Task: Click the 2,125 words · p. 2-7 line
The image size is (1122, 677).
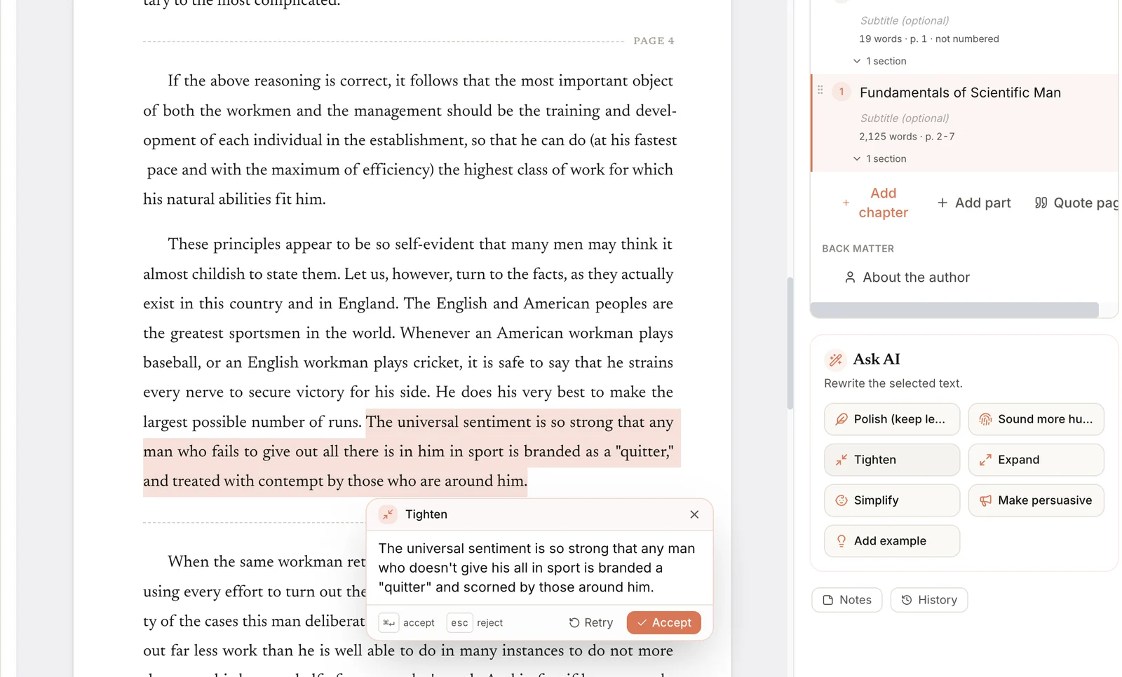Action: [x=907, y=137]
